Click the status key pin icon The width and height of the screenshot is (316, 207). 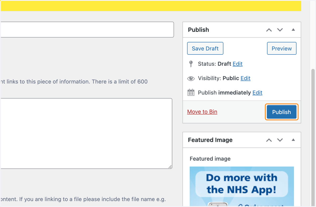191,64
